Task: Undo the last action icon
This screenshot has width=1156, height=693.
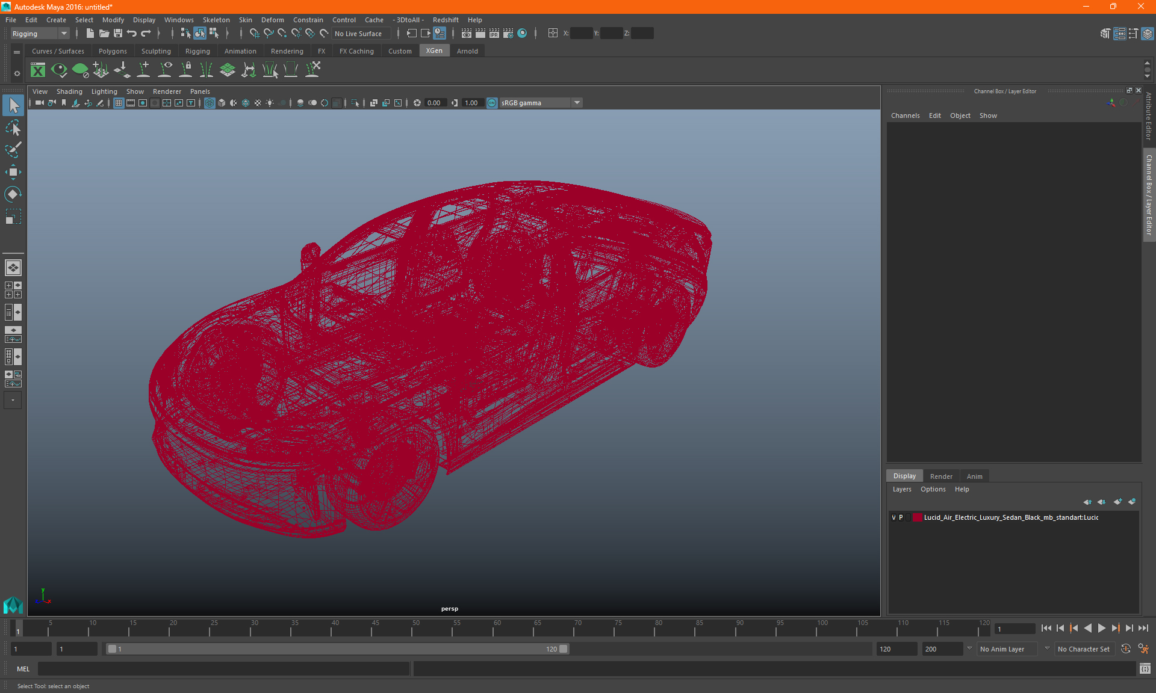Action: click(132, 34)
